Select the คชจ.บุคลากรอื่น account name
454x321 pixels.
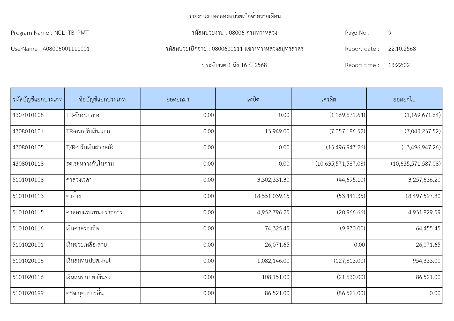[85, 293]
